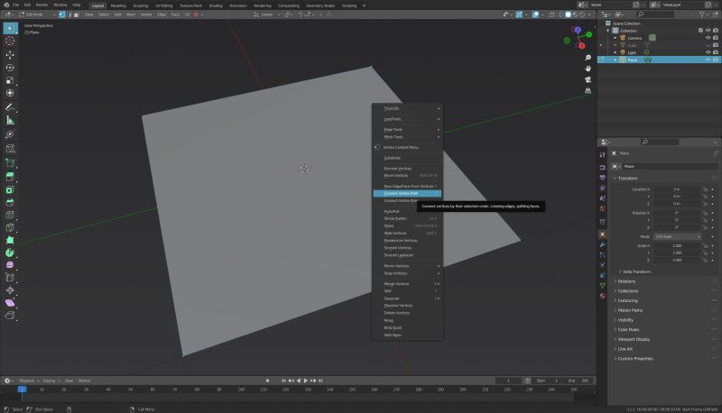
Task: Select the Rip Region tool
Action: pos(10,316)
